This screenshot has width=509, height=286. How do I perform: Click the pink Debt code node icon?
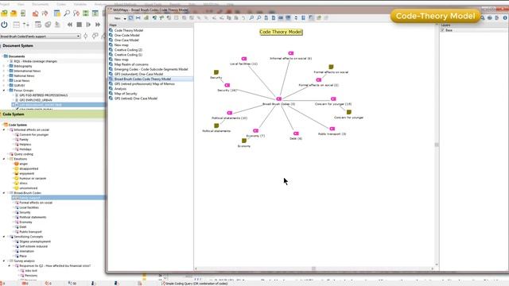296,133
